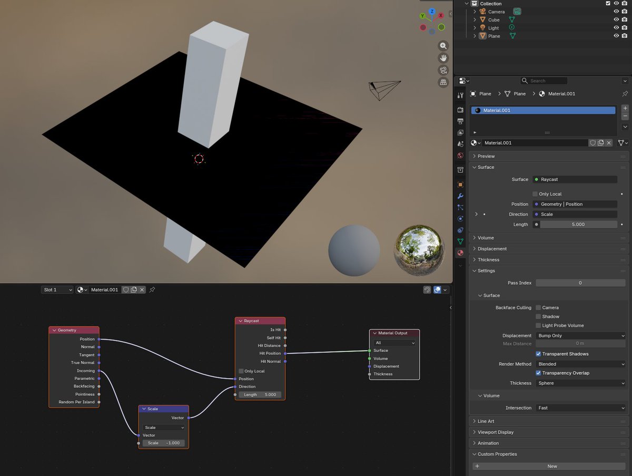Open the World properties tab
Screen dimensions: 632x476
(460, 156)
